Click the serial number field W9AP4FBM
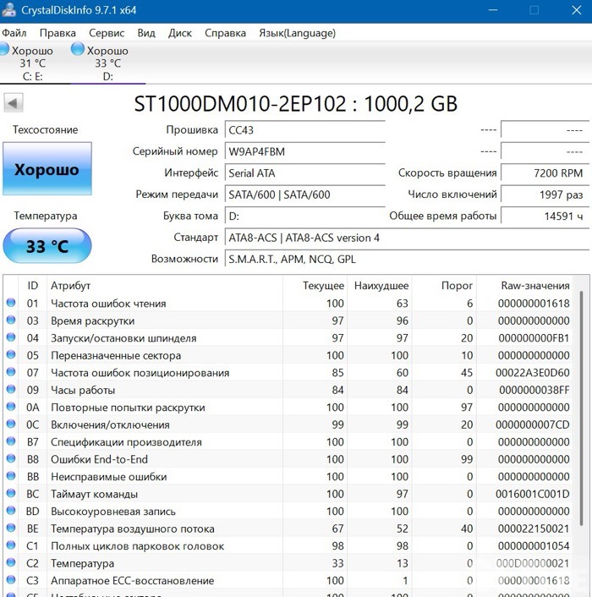Viewport: 592px width, 597px height. coord(305,151)
